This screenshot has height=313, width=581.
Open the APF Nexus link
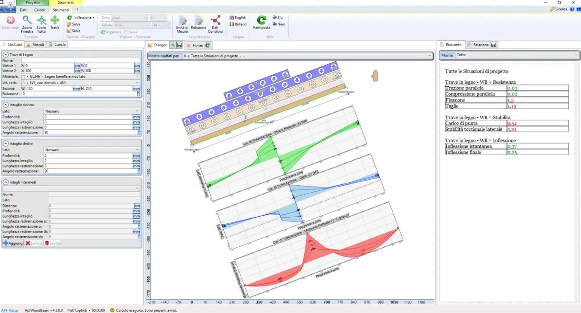click(10, 310)
